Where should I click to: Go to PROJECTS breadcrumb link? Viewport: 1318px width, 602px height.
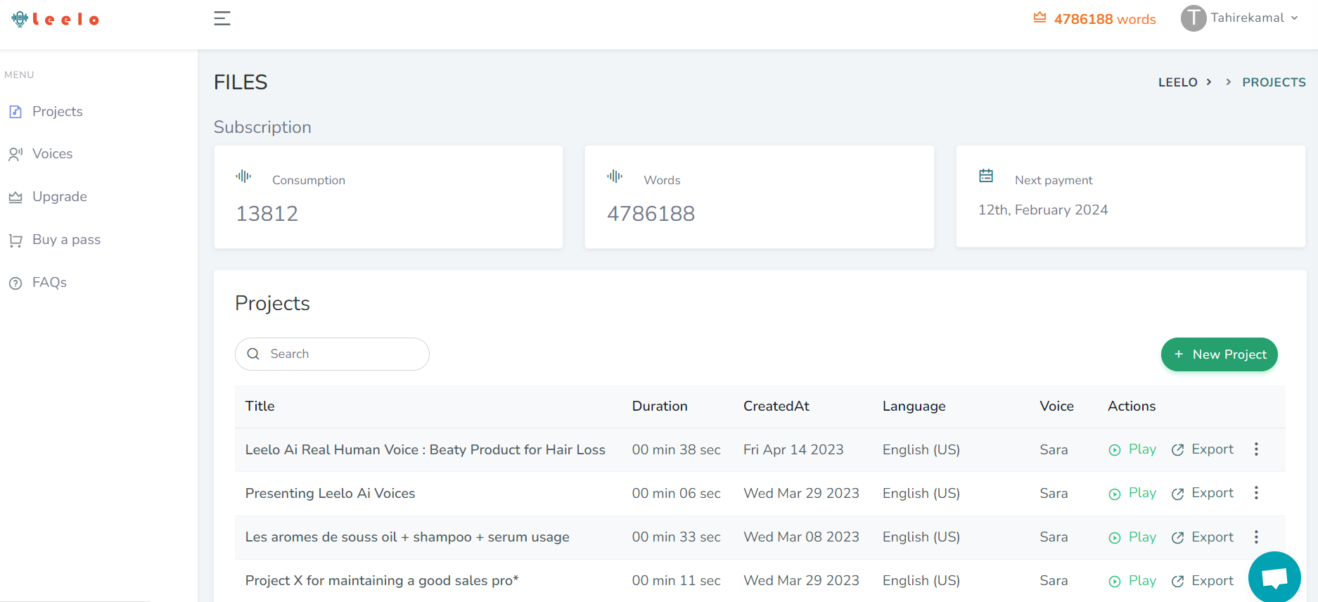(1274, 82)
